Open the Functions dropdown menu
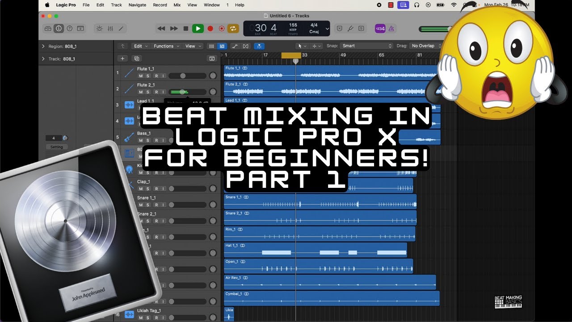 point(166,46)
